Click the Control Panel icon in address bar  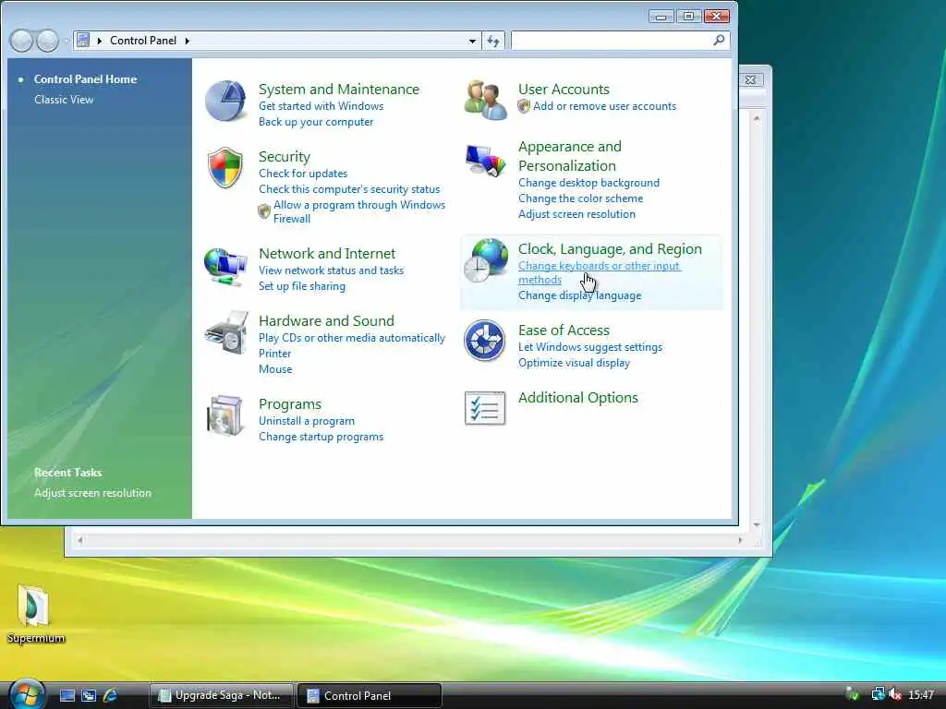coord(83,41)
